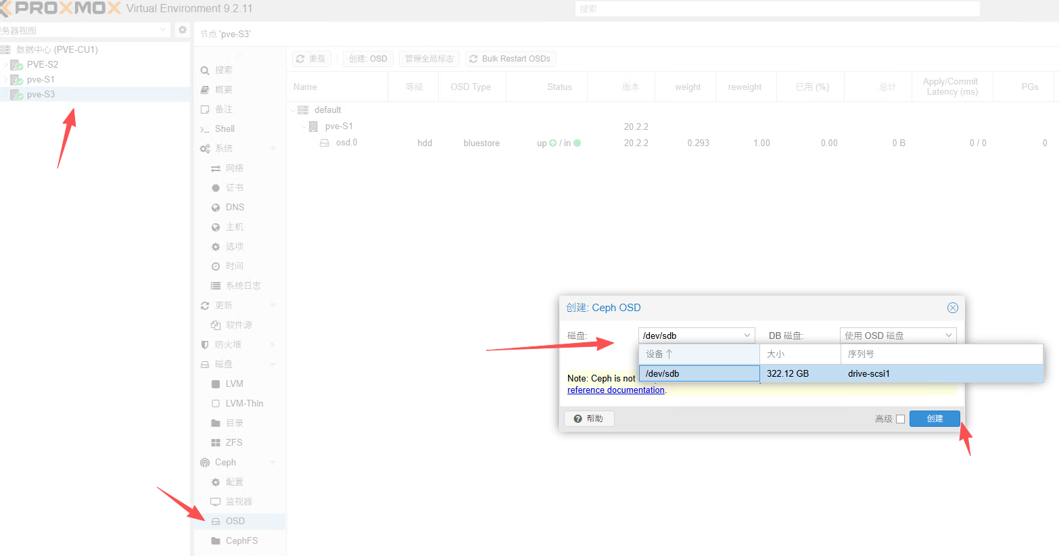The width and height of the screenshot is (1059, 556).
Task: Open 管理全局标志 global flags button
Action: click(x=429, y=59)
